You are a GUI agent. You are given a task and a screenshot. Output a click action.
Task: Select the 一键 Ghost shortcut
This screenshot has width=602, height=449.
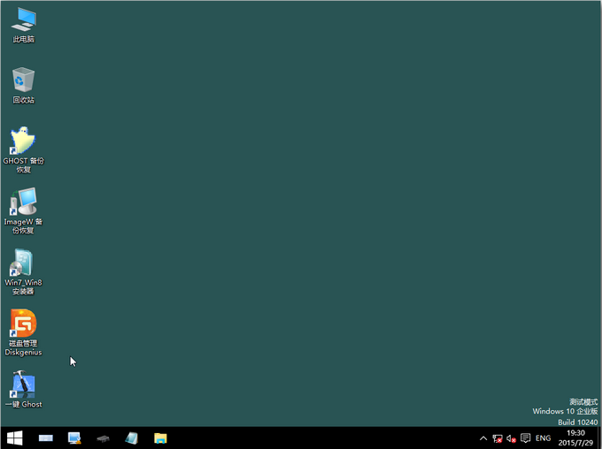tap(23, 389)
